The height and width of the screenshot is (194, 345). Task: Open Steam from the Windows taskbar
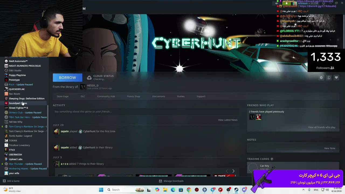pyautogui.click(x=236, y=190)
